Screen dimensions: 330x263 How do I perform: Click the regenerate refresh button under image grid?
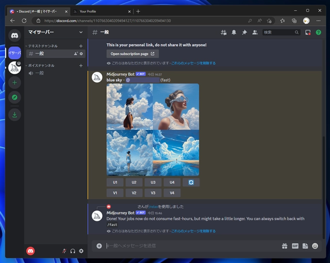click(191, 182)
